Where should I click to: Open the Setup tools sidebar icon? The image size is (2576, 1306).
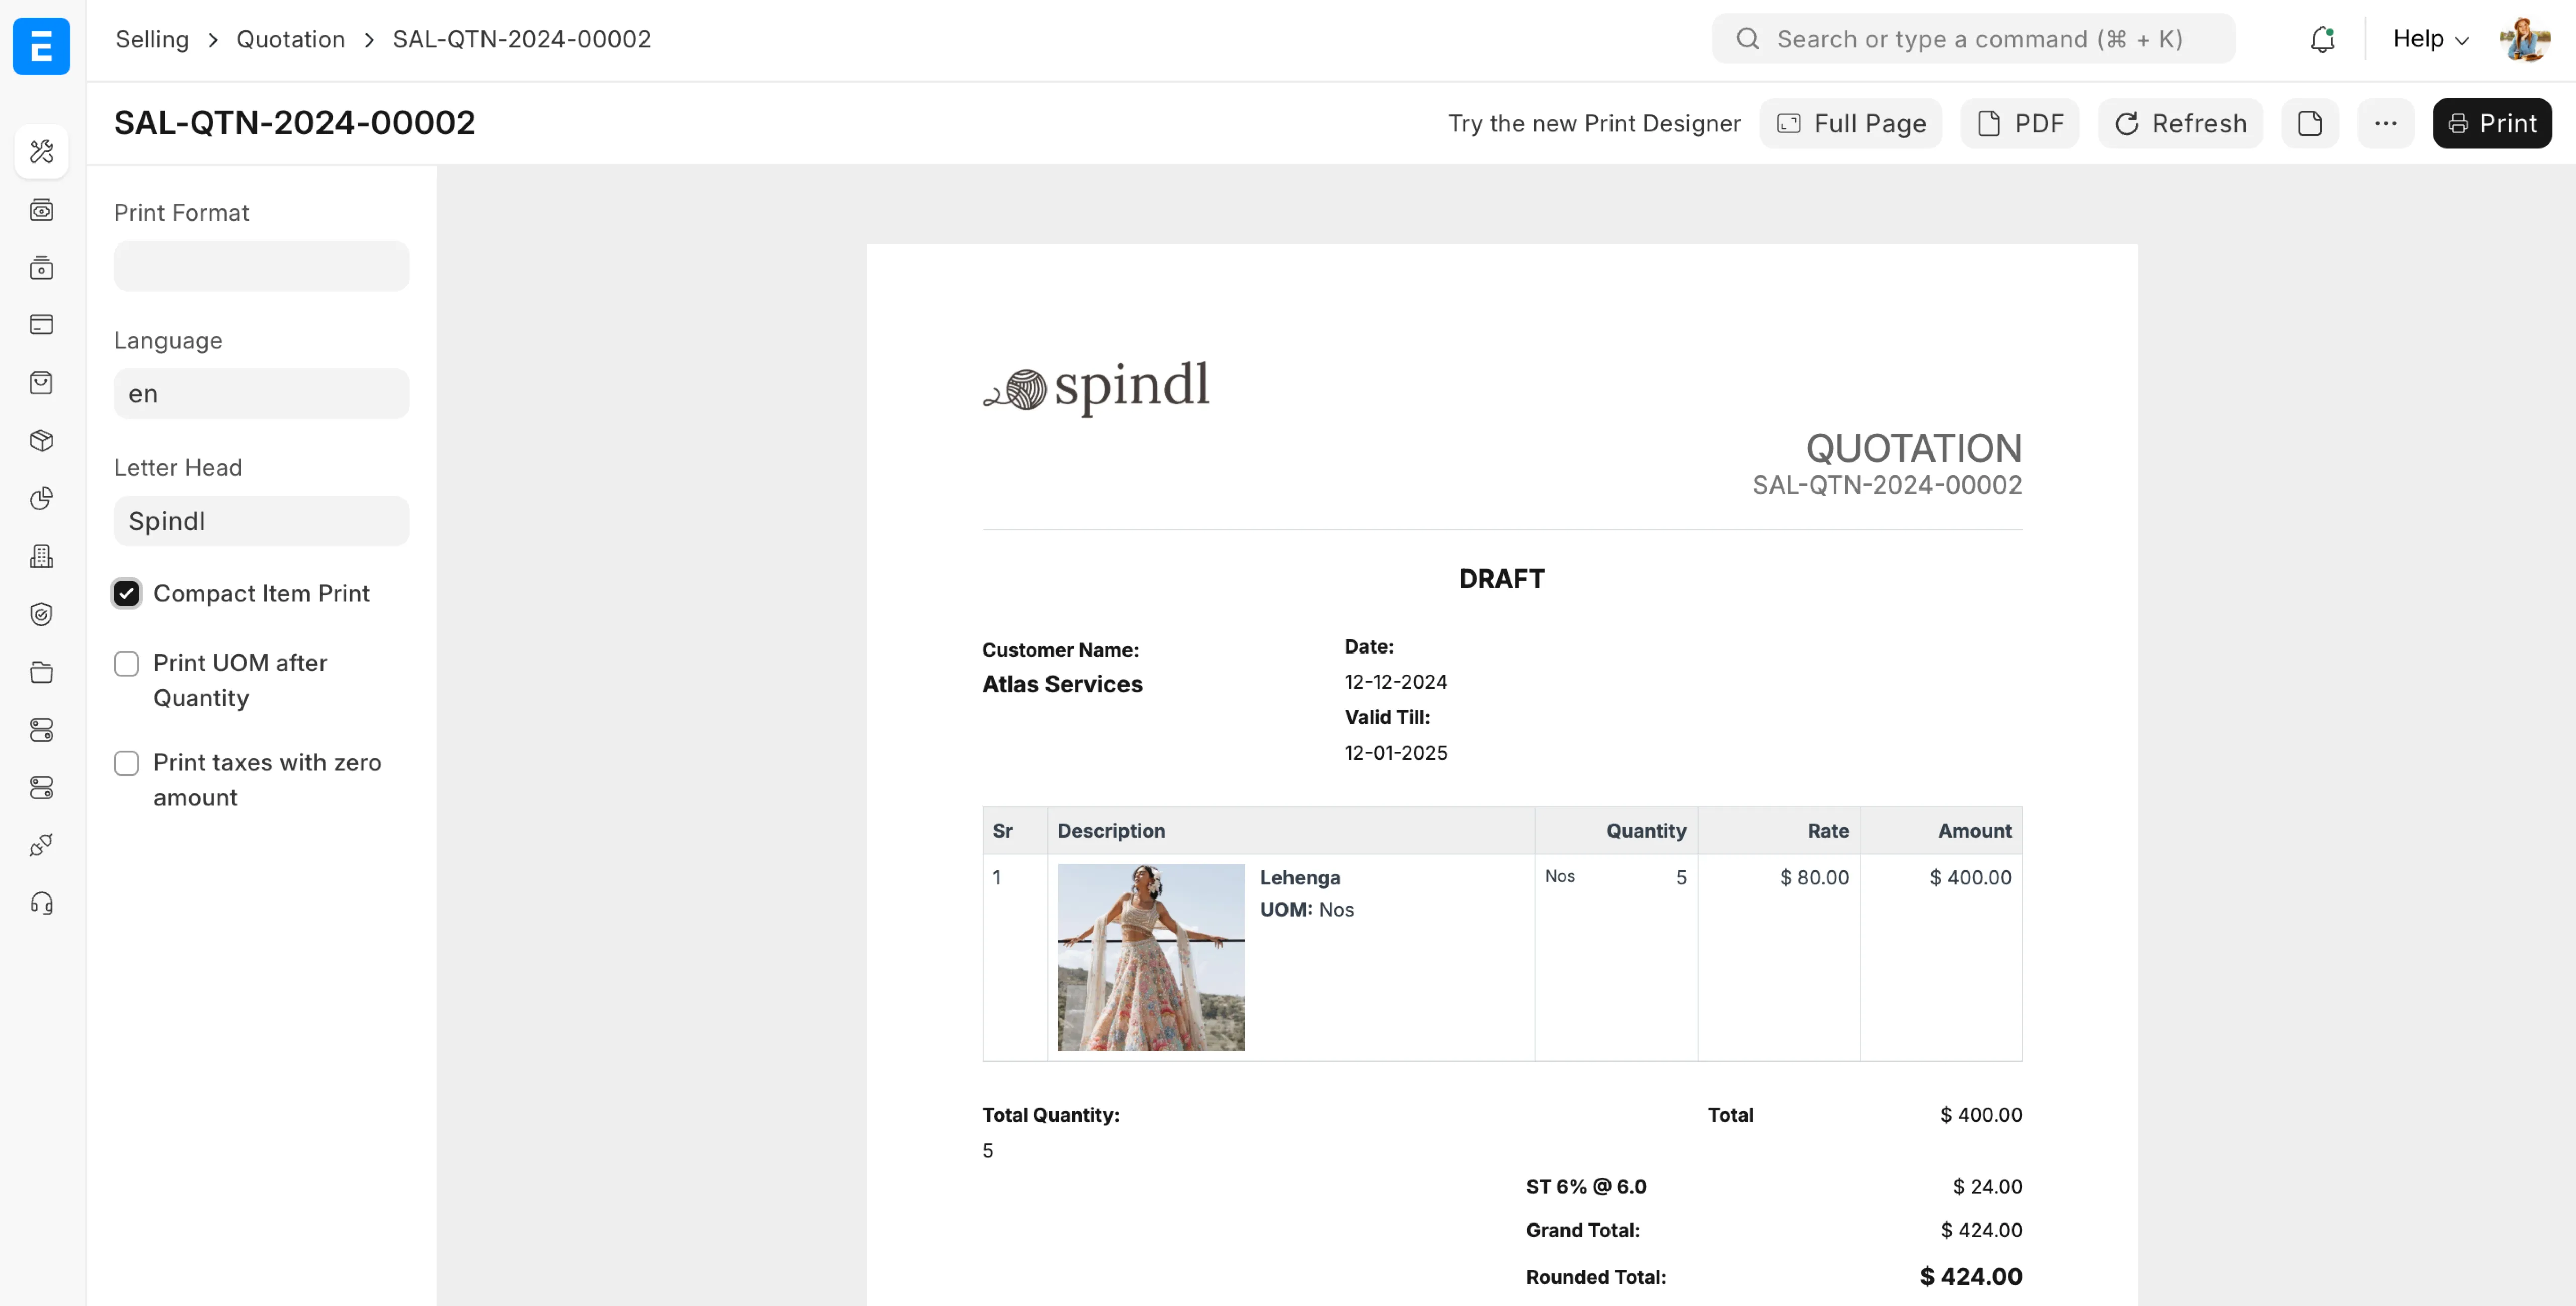pyautogui.click(x=41, y=151)
